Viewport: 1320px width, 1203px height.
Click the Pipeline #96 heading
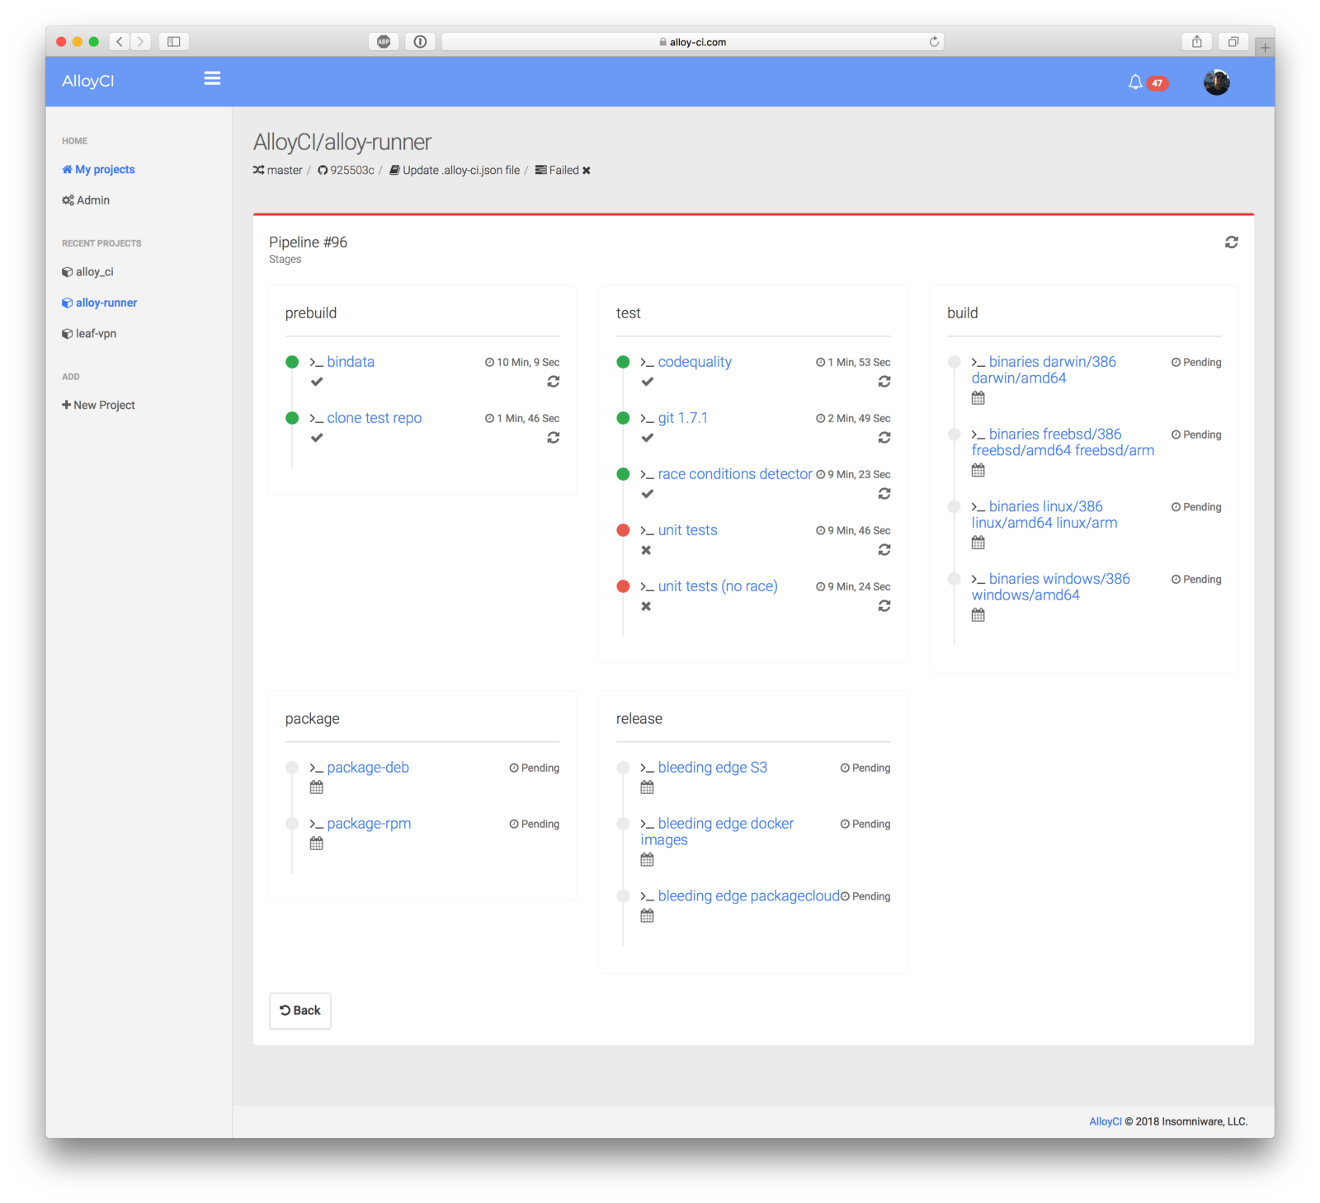tap(309, 242)
